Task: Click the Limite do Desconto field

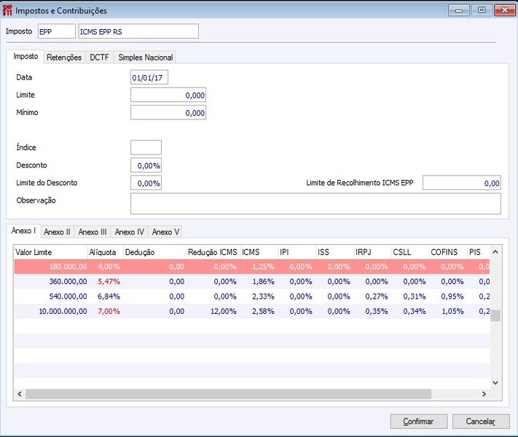Action: (146, 183)
